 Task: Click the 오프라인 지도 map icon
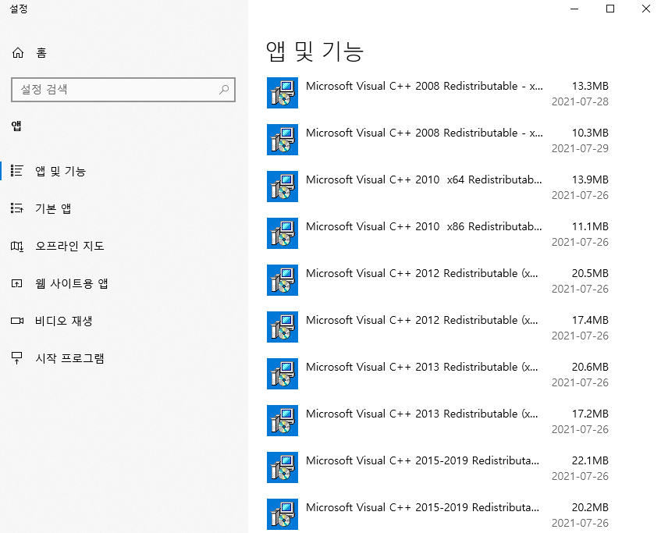pos(17,246)
